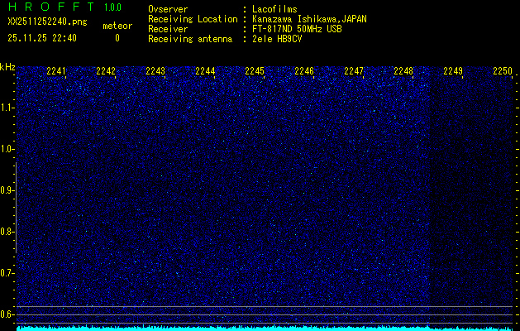
Task: Select the 2250 time marker
Action: coord(503,72)
